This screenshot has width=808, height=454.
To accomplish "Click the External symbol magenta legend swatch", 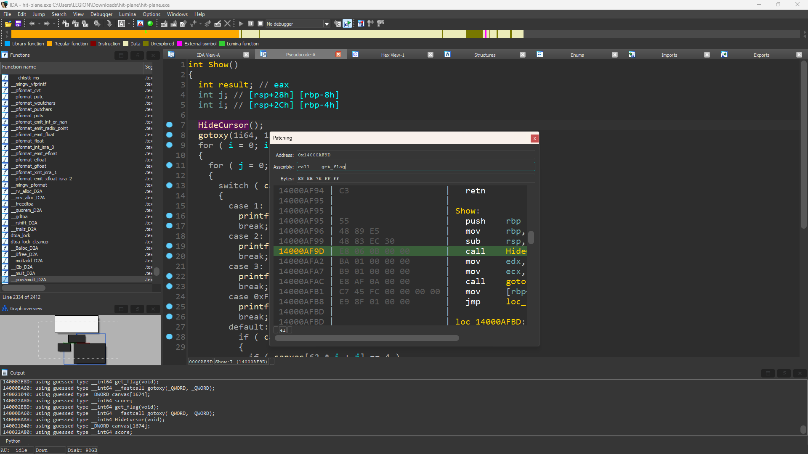I will [x=180, y=44].
